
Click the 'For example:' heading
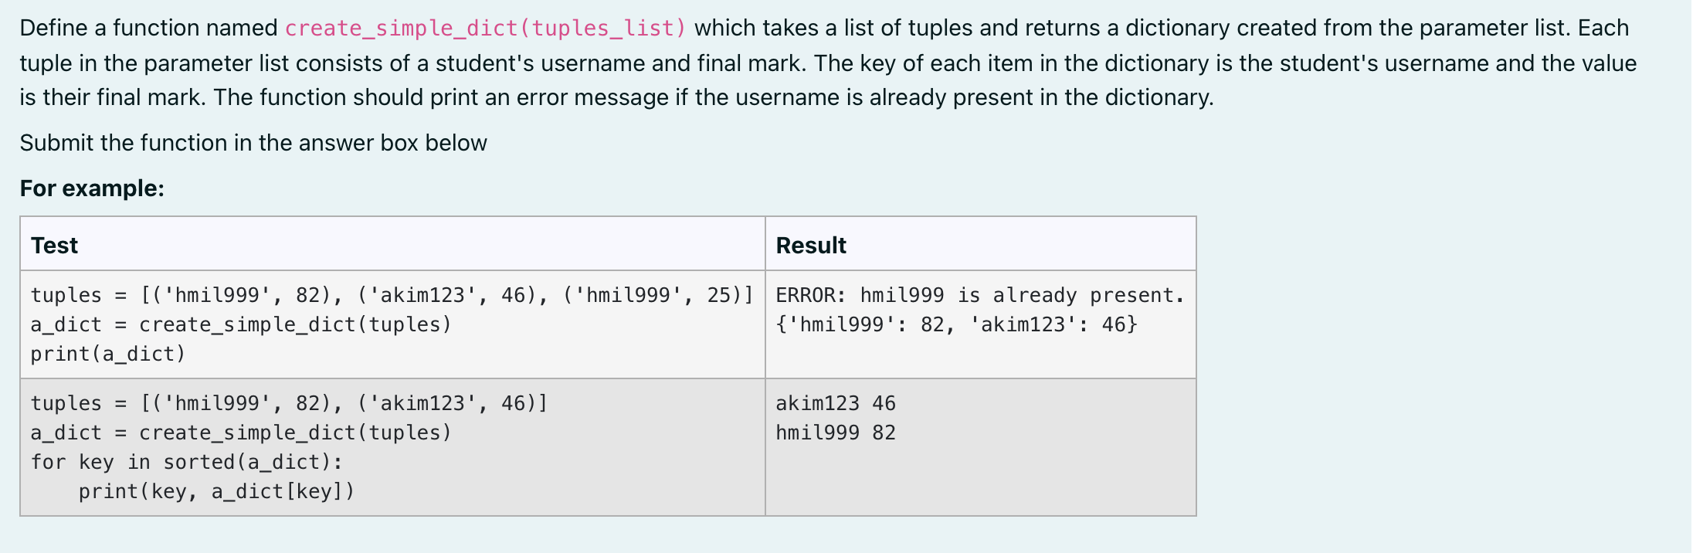pos(92,188)
